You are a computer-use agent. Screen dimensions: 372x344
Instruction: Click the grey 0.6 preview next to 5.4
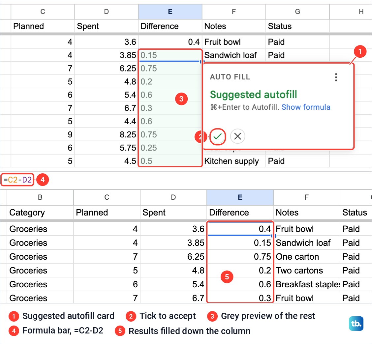coord(170,95)
